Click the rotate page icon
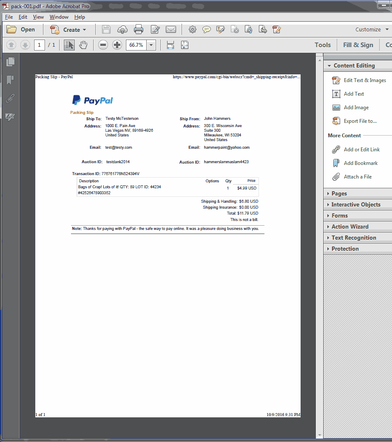Viewport: 392px width, 442px height. click(248, 29)
